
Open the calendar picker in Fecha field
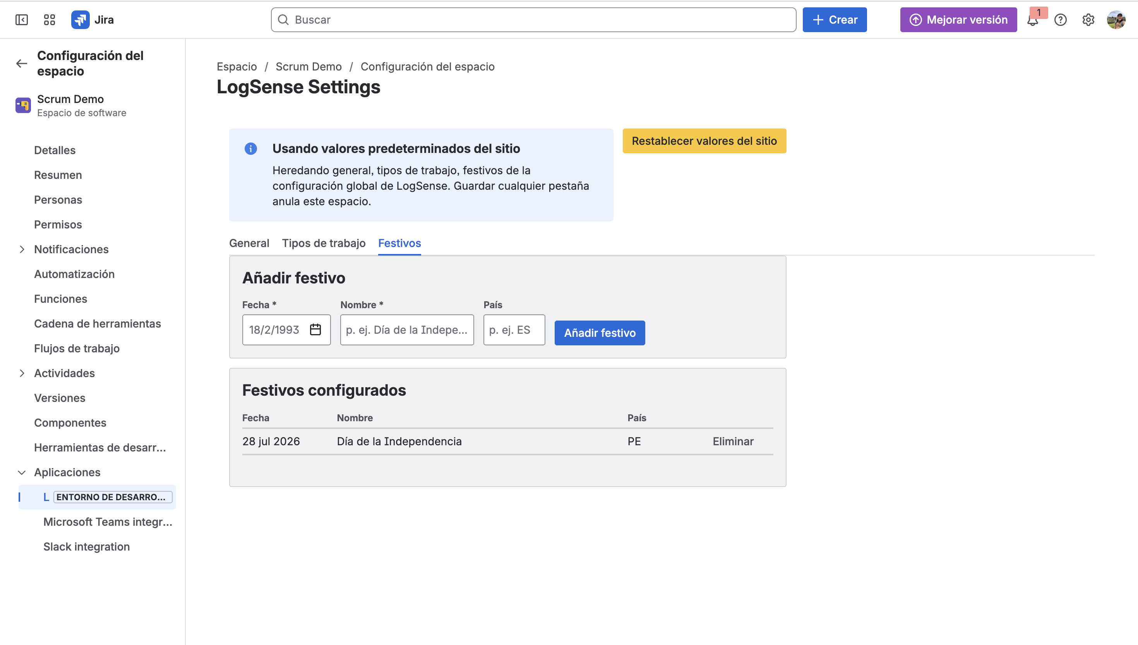tap(315, 329)
